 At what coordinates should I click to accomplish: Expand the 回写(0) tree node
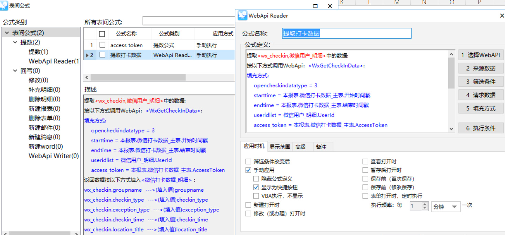coord(15,71)
